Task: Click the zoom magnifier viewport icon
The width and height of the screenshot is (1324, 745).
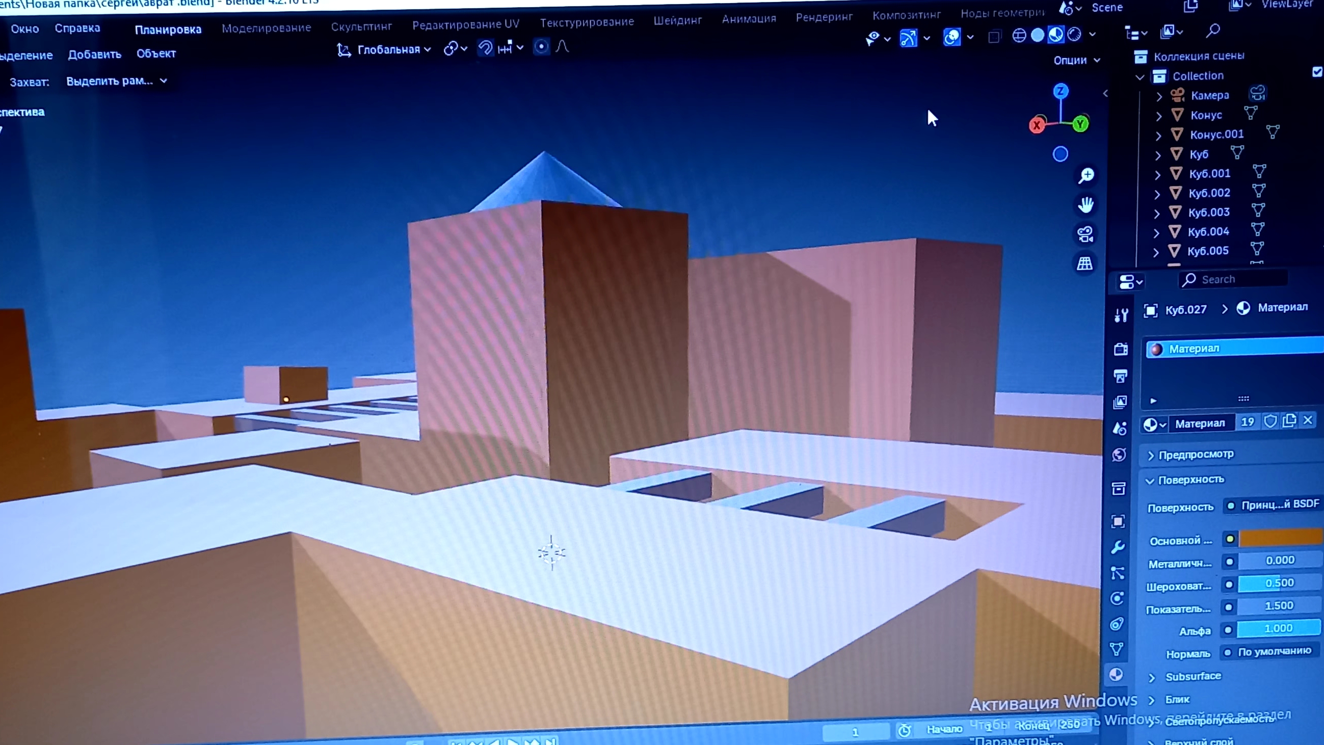Action: (1086, 176)
